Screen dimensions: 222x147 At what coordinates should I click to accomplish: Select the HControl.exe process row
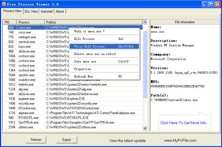[x=73, y=108]
